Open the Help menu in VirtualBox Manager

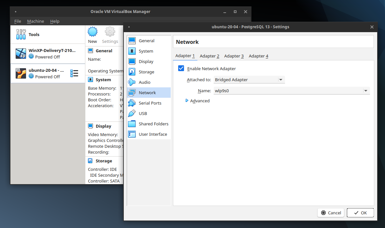[55, 21]
